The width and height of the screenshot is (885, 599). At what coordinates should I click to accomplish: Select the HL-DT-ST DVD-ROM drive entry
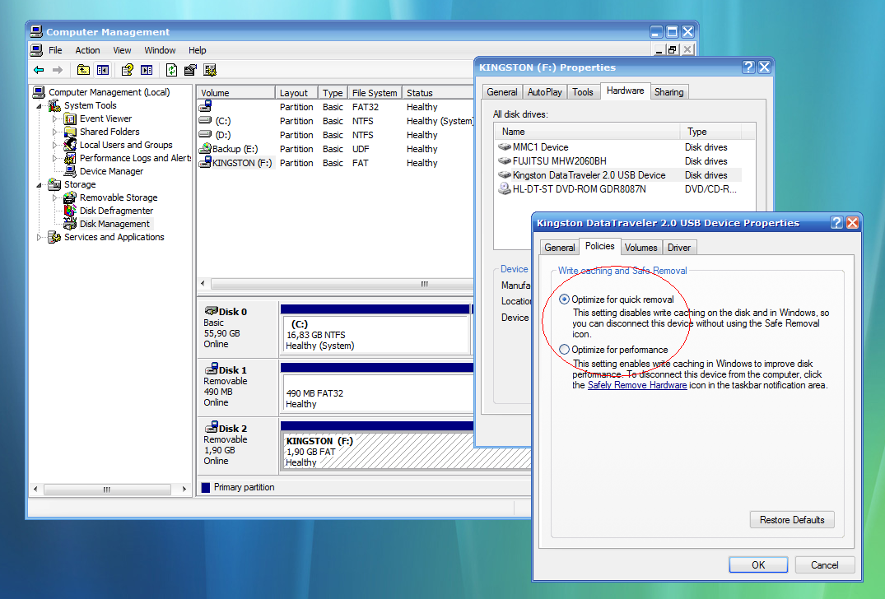(x=579, y=189)
